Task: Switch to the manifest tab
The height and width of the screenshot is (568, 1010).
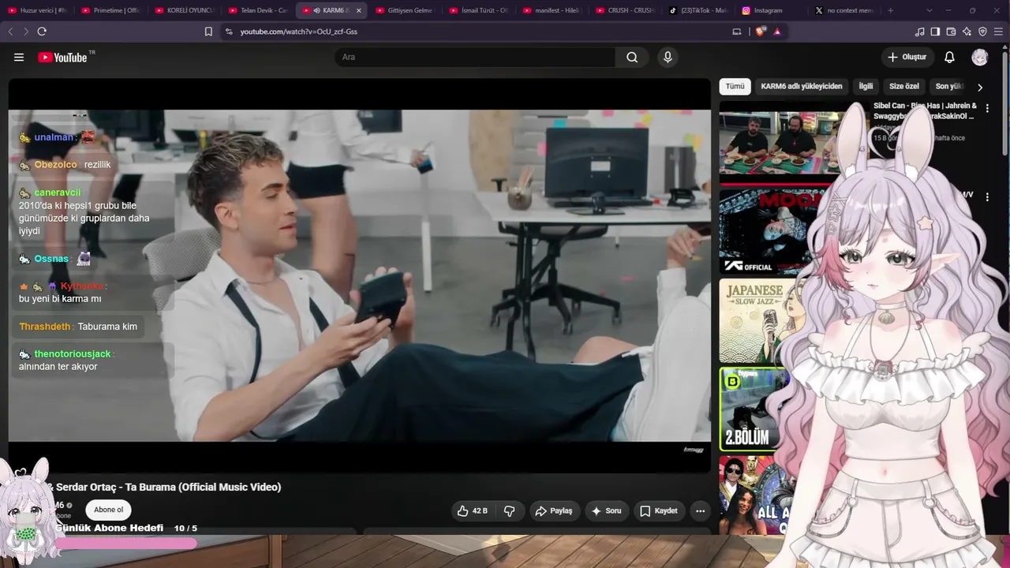Action: (552, 10)
